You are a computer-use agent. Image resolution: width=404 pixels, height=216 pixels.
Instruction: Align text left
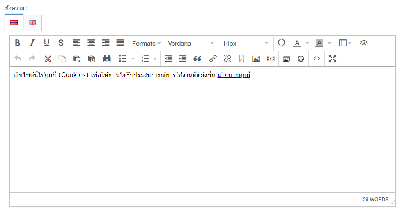[77, 43]
